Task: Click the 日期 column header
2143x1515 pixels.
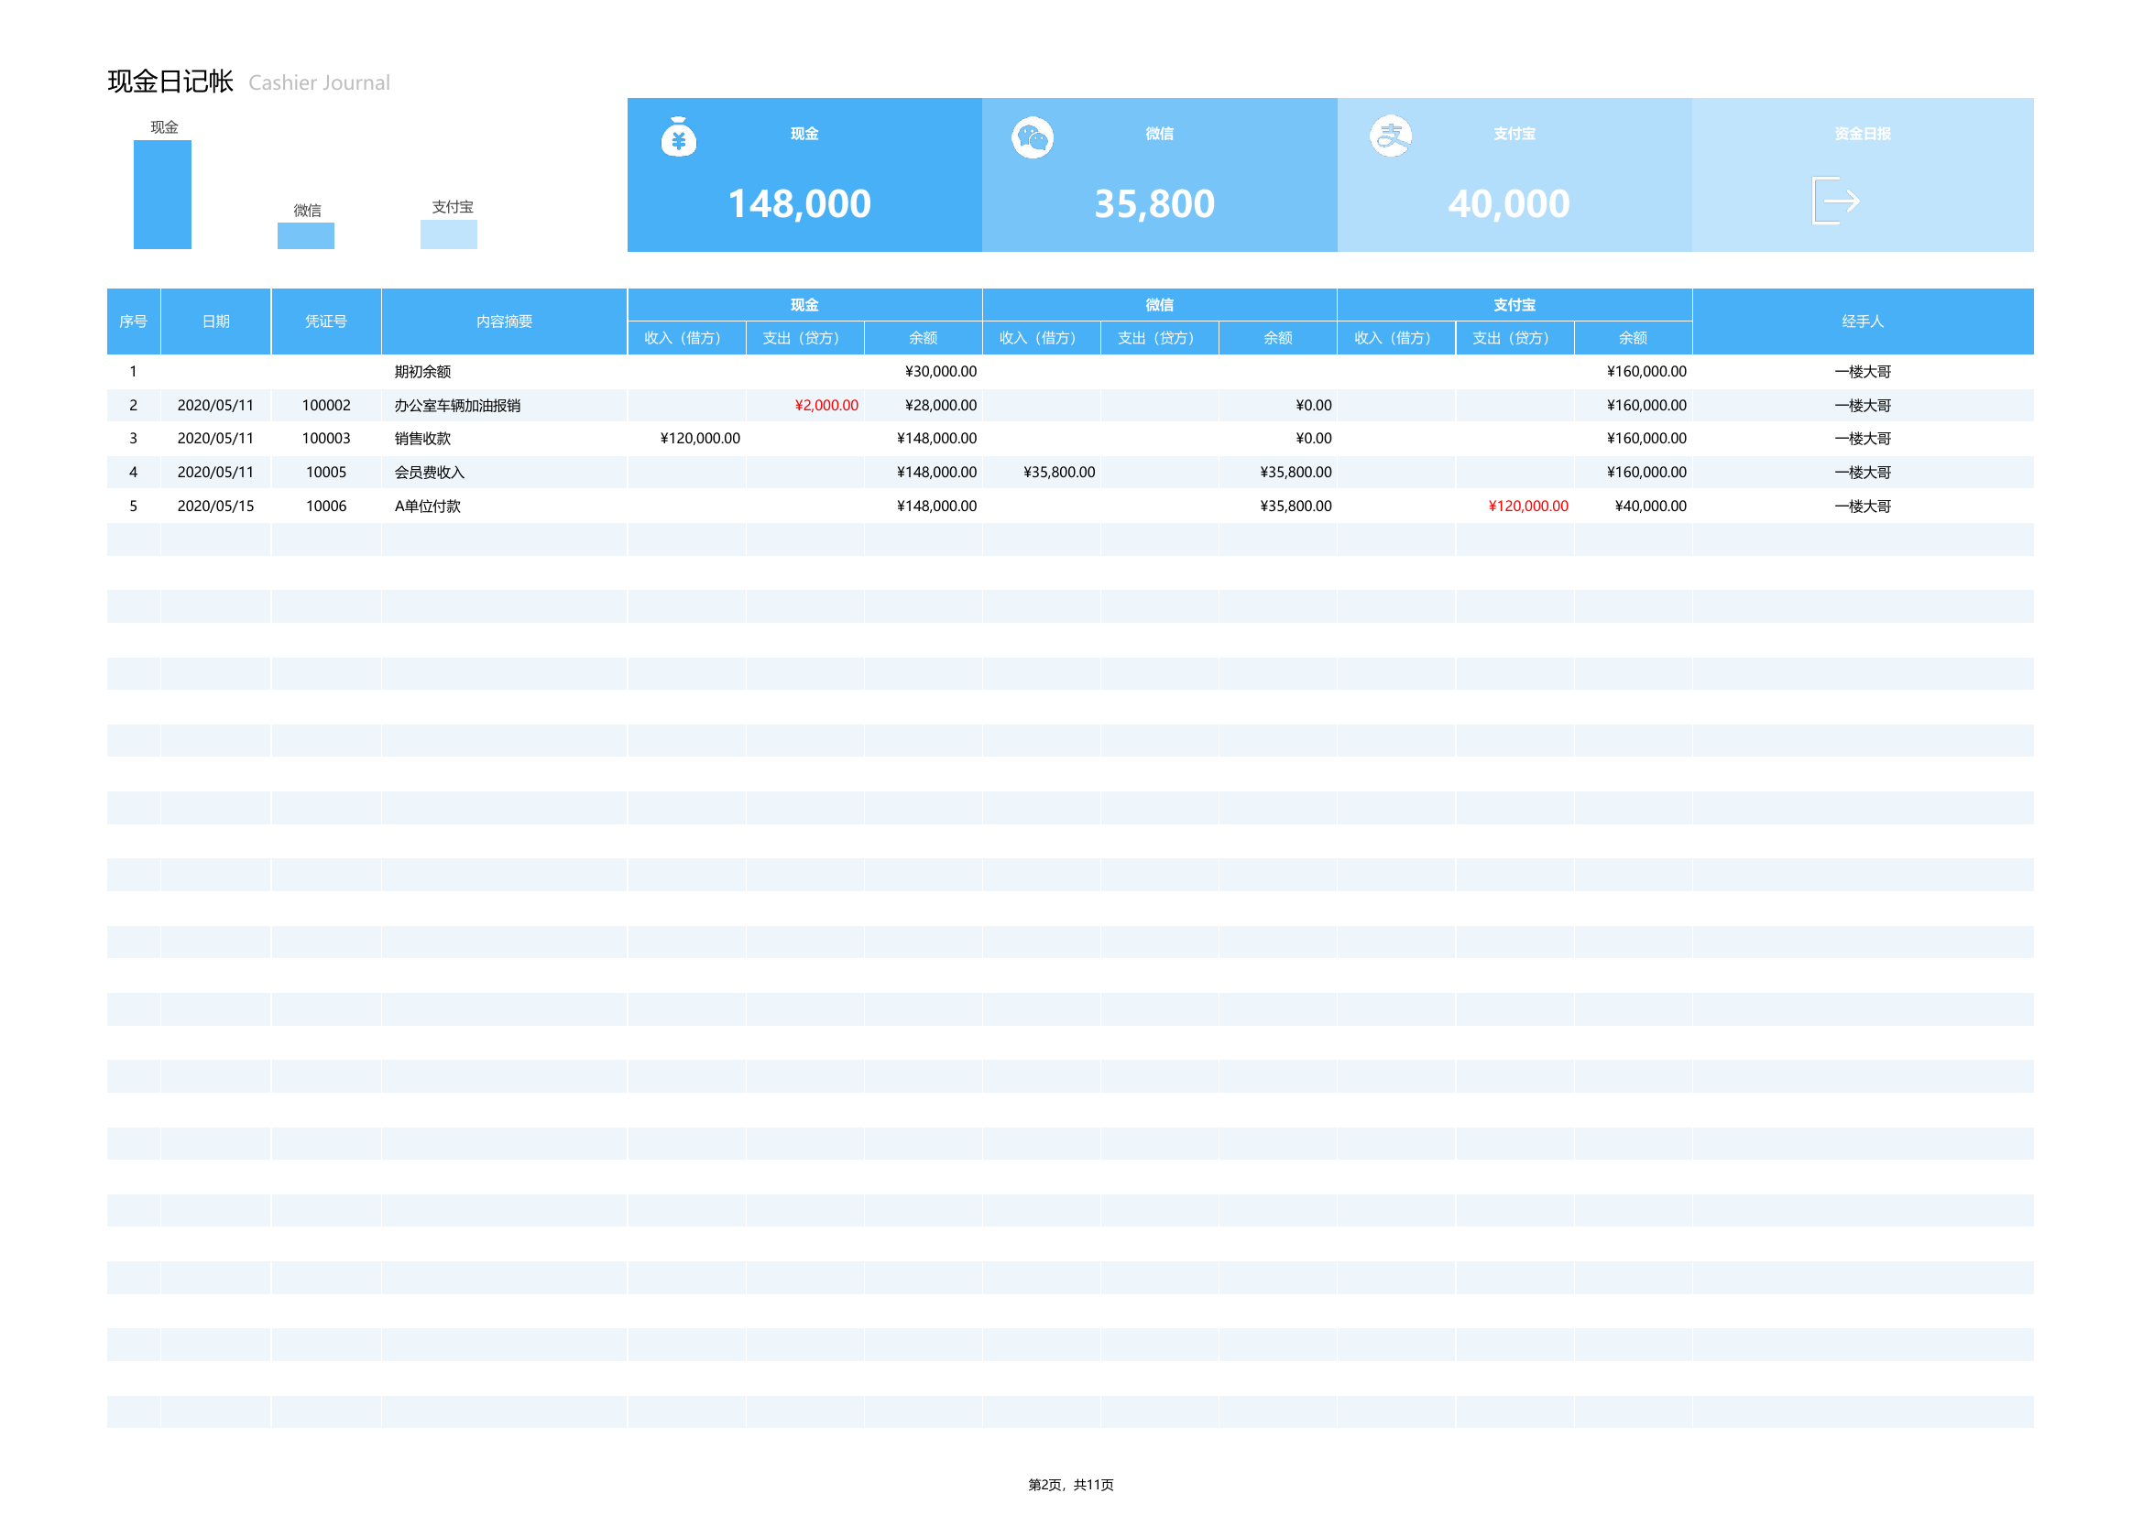Action: pyautogui.click(x=215, y=321)
